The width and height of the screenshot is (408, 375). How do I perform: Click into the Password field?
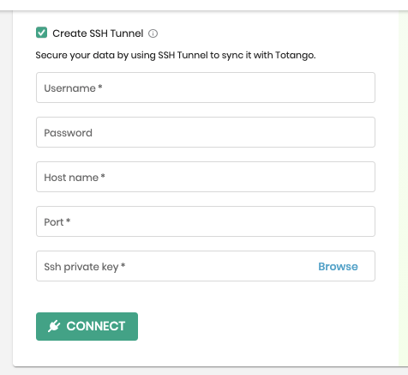[x=206, y=132]
